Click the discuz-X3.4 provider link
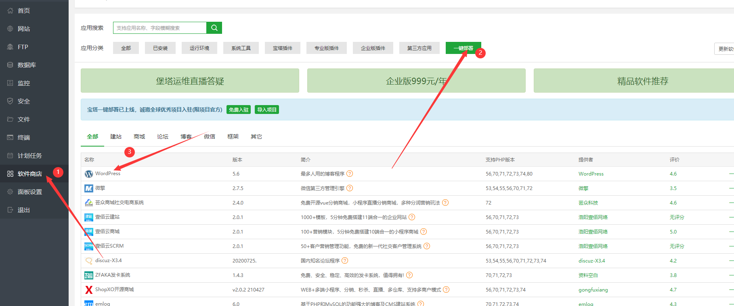 tap(592, 261)
